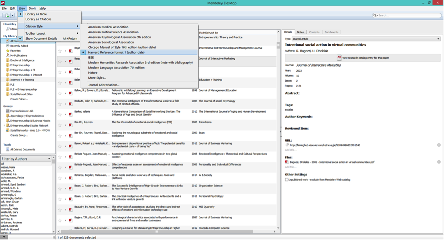Check Unpublished work exclude checkbox
Screen dimensions: 444x240
(286, 180)
